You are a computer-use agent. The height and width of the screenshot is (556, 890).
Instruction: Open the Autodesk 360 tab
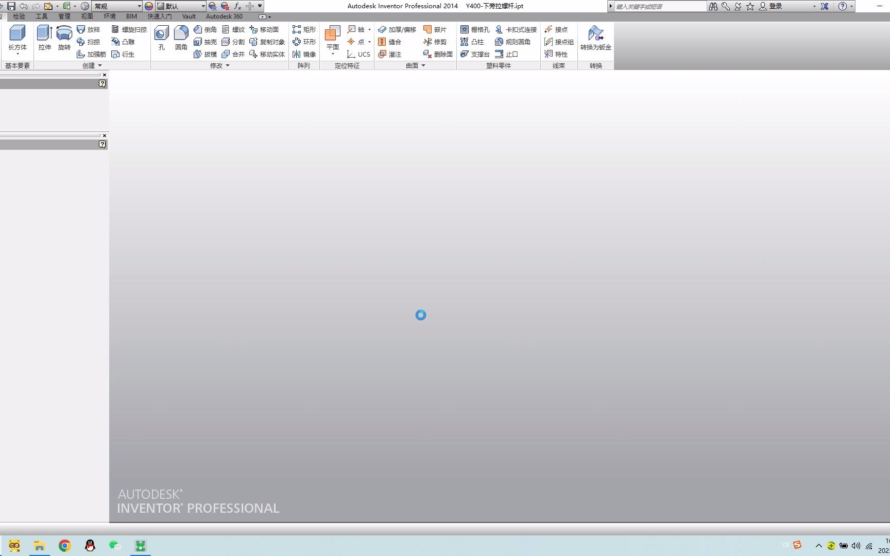click(225, 16)
